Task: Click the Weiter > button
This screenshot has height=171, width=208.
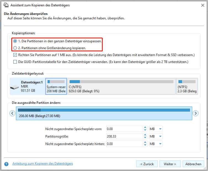Action: click(x=170, y=164)
